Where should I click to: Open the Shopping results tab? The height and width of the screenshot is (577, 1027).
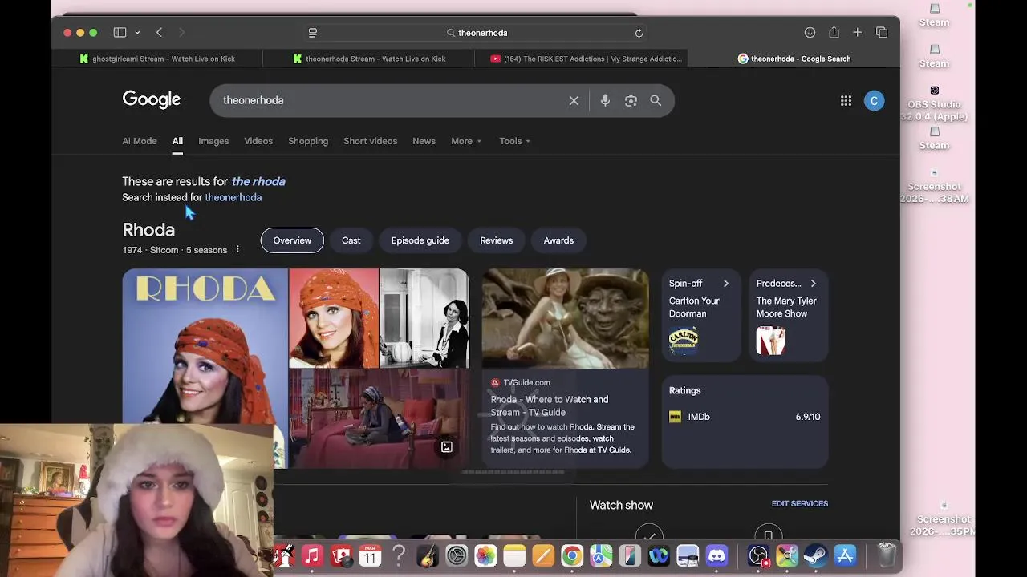coord(308,141)
